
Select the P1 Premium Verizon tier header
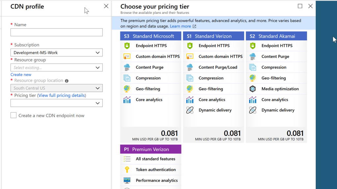click(x=150, y=149)
